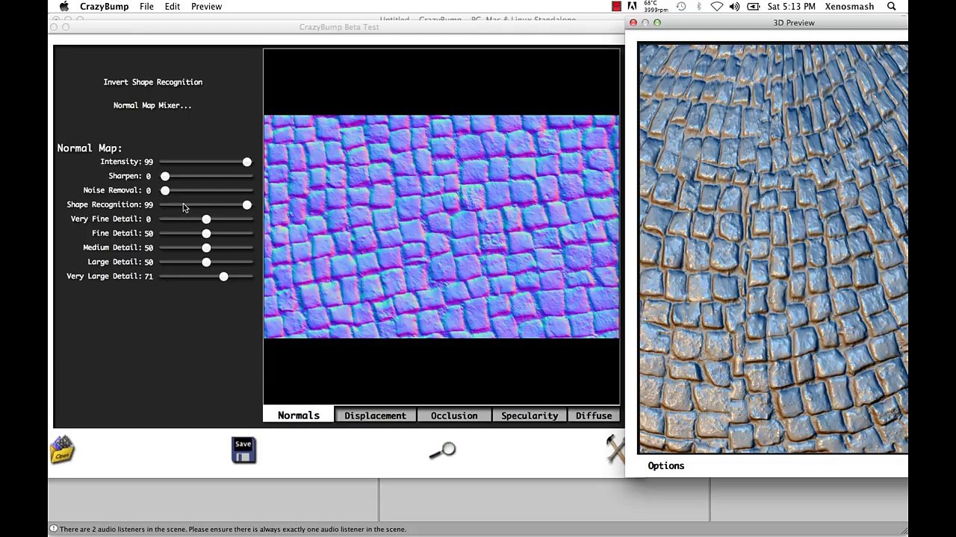Screen dimensions: 956x537
Task: Click the Normal Map: heading
Action: tap(90, 148)
